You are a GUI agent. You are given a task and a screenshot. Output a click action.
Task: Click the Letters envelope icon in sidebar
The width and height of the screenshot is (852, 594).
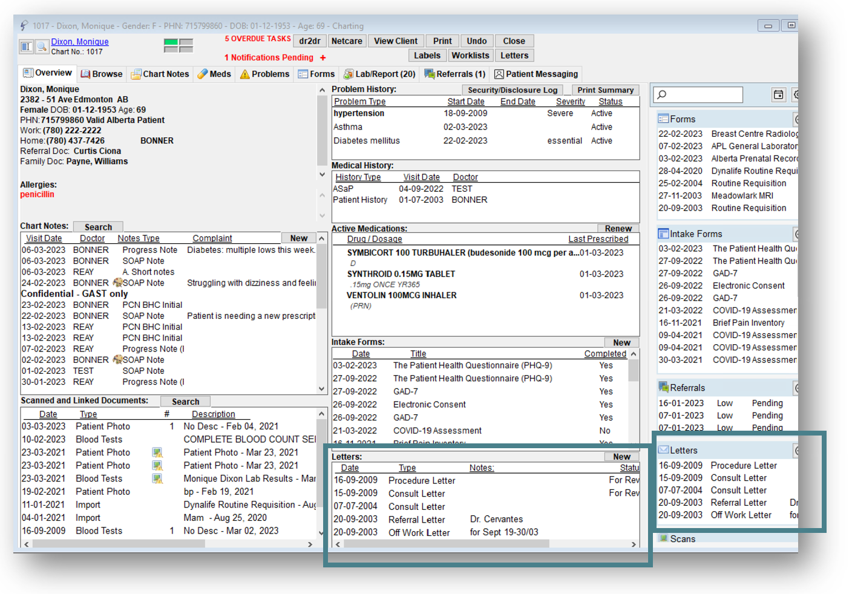pyautogui.click(x=663, y=450)
